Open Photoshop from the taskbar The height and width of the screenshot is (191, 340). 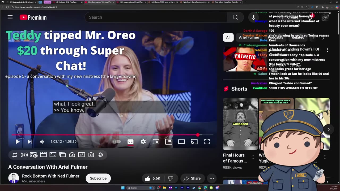pos(176,188)
